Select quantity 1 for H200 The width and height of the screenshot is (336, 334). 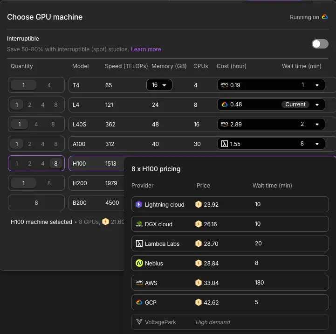click(x=23, y=183)
